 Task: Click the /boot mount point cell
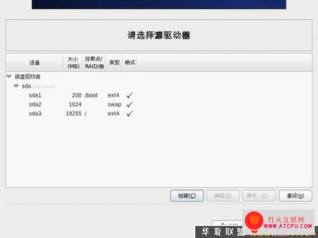point(91,95)
